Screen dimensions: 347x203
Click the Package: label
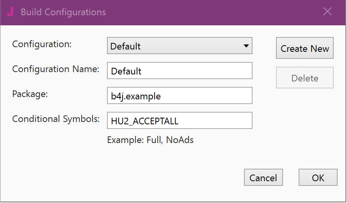click(x=30, y=94)
